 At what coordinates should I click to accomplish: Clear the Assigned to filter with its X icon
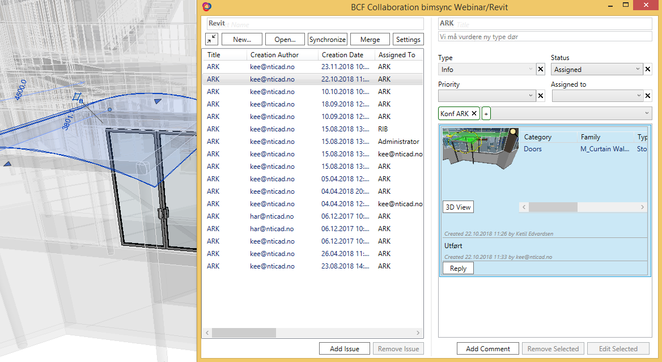tap(647, 95)
